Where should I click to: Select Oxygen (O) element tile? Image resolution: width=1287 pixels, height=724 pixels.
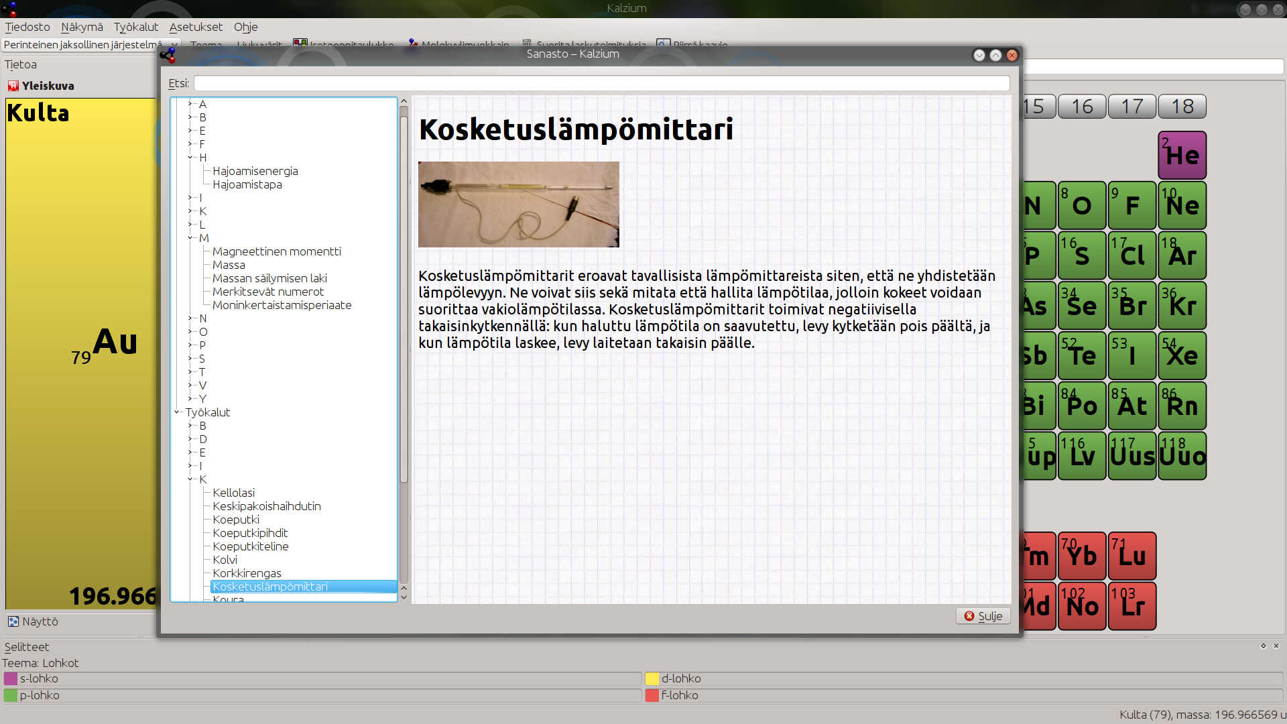[x=1082, y=205]
